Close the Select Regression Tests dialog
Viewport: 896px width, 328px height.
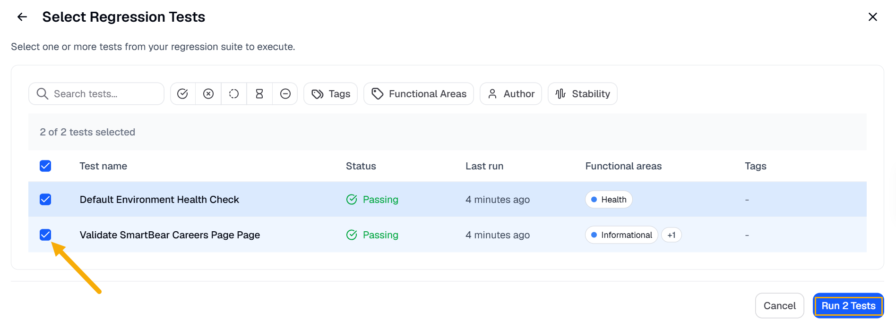click(872, 17)
